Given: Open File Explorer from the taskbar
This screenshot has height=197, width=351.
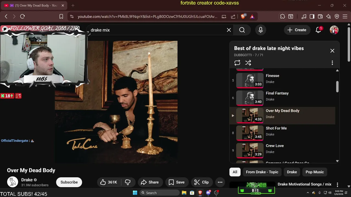Looking at the screenshot, I should pyautogui.click(x=184, y=193).
